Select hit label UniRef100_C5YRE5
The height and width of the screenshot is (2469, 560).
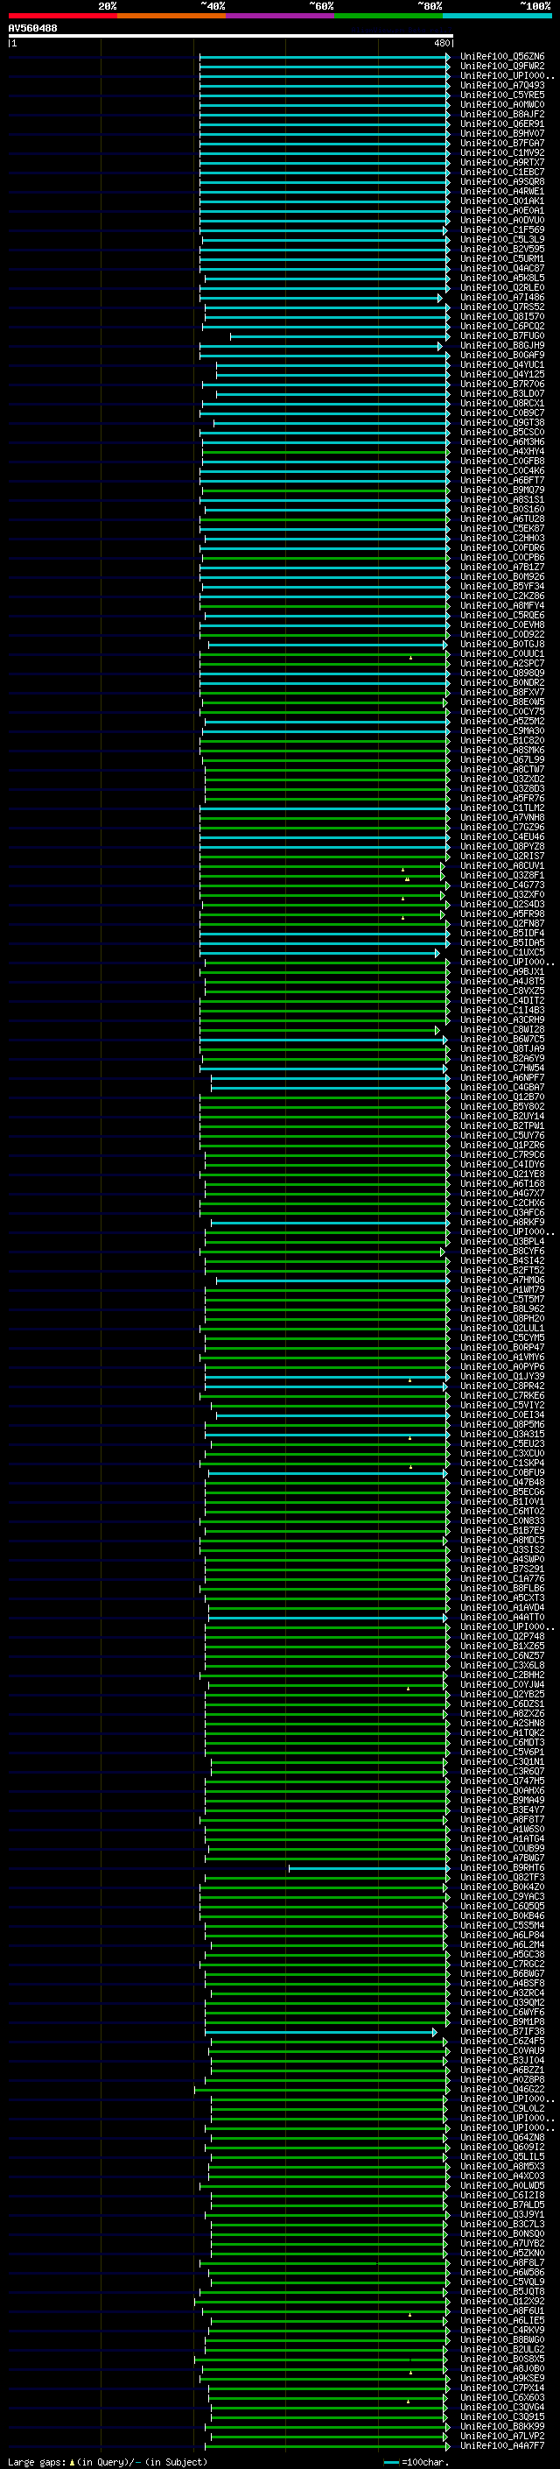click(x=501, y=95)
